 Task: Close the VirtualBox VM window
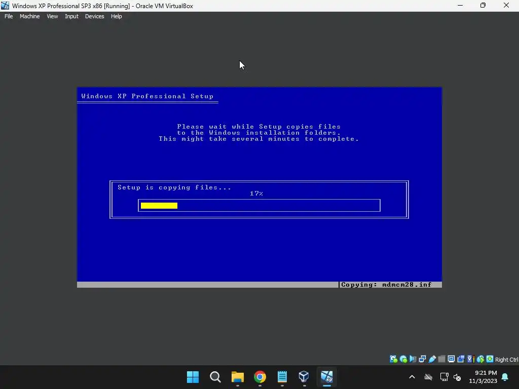coord(506,6)
